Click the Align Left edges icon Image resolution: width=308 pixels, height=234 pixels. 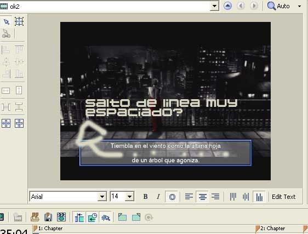tap(6, 49)
